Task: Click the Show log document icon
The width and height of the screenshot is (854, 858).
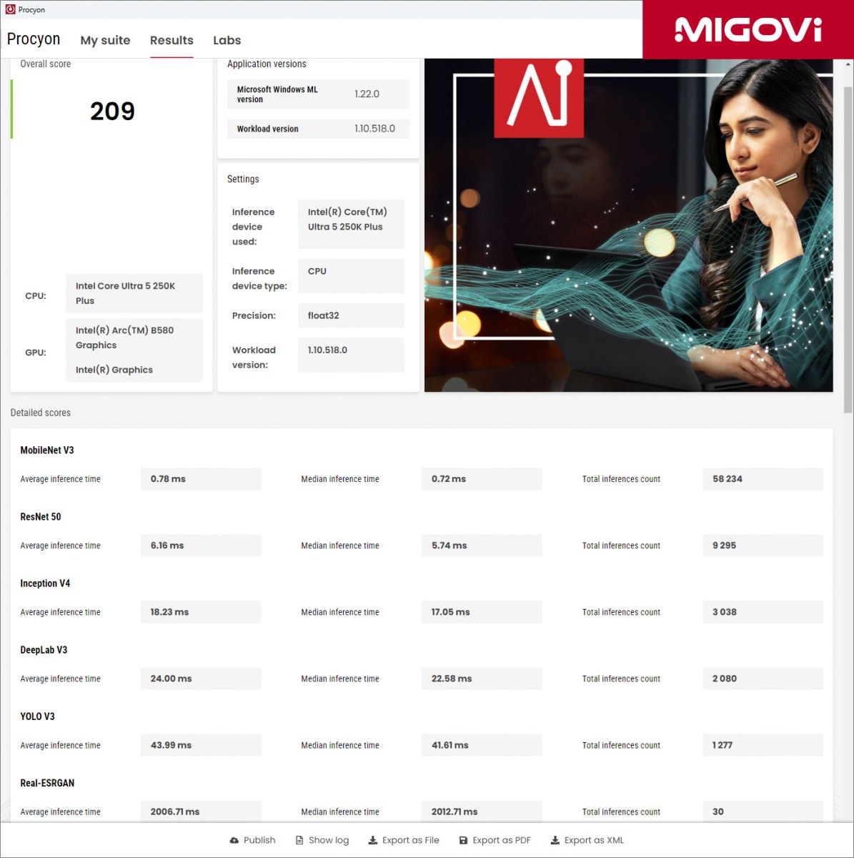Action: (299, 840)
